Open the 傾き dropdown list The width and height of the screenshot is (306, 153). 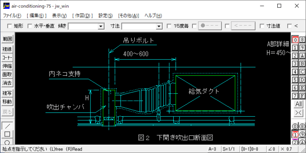point(101,26)
